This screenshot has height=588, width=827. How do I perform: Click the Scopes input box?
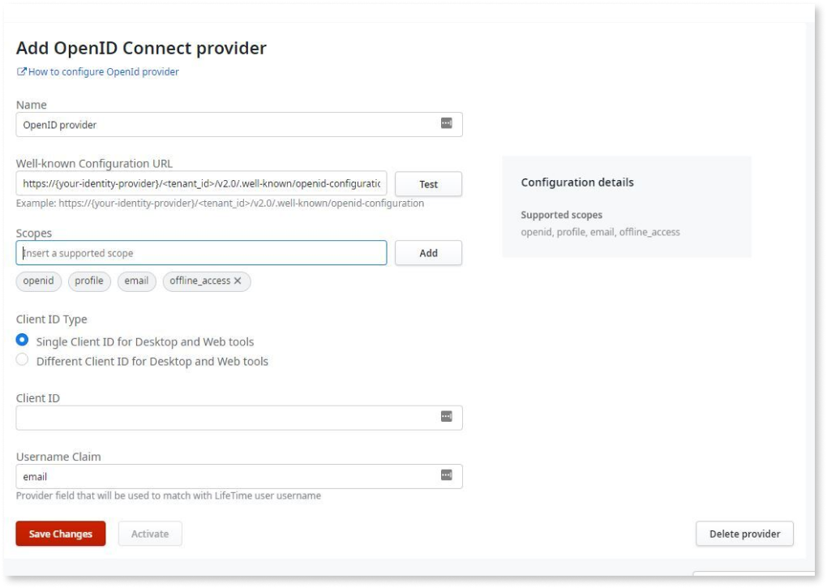(x=201, y=253)
